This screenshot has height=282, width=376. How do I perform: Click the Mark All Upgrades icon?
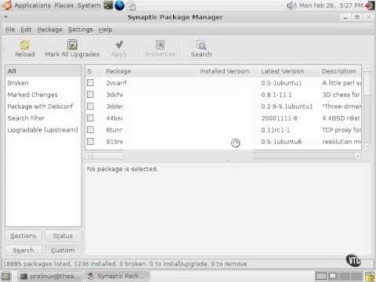tap(72, 45)
